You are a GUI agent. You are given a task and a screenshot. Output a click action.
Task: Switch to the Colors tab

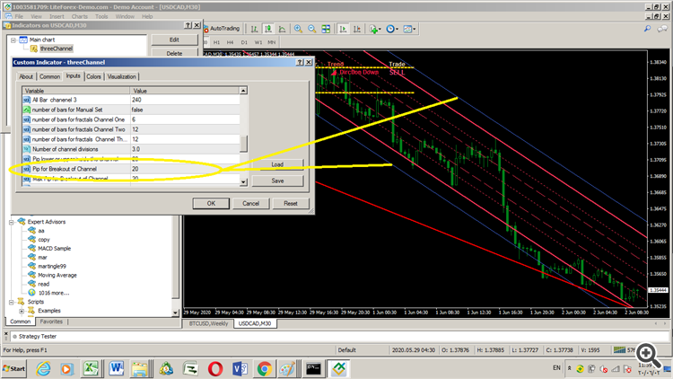coord(93,76)
